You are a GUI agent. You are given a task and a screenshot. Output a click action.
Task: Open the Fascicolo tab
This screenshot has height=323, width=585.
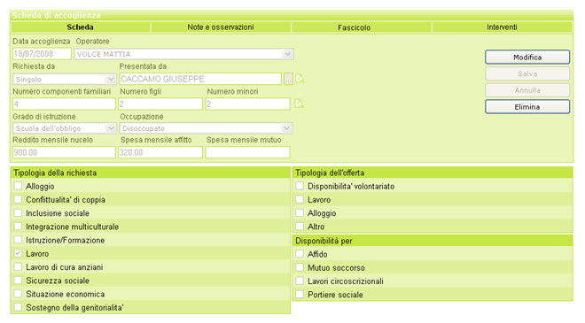point(354,27)
